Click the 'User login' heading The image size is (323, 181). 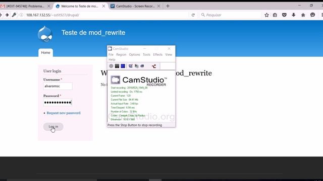click(52, 71)
